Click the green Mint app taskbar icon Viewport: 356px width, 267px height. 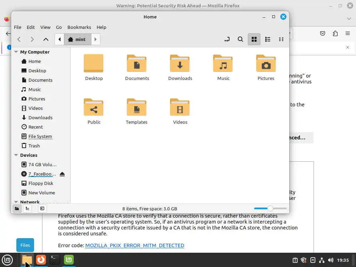click(x=69, y=259)
